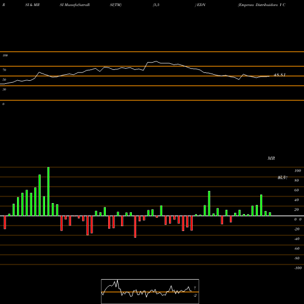The height and width of the screenshot is (304, 304).
Task: Click the 70 level label on RSI axis
Action: click(4, 70)
